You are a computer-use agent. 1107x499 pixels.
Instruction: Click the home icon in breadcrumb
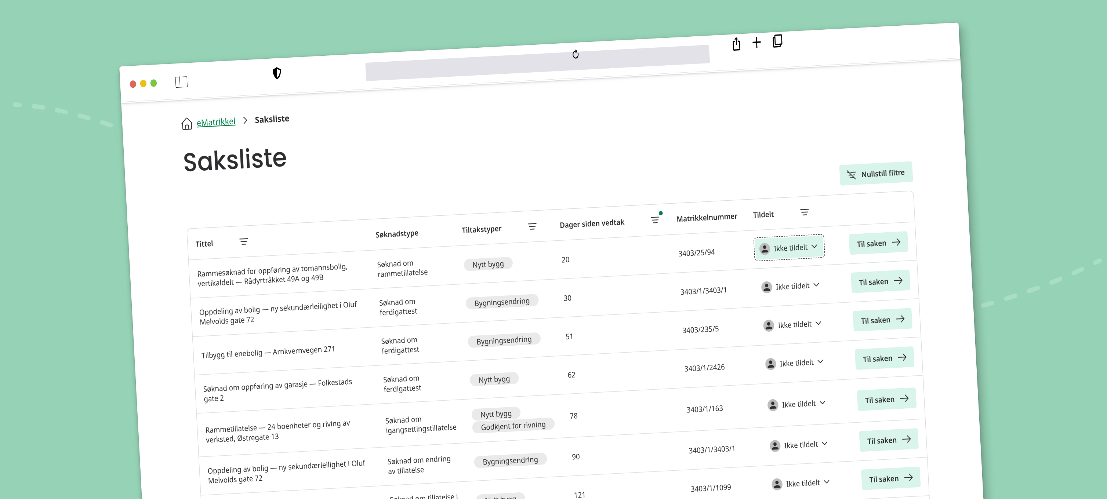click(x=186, y=124)
